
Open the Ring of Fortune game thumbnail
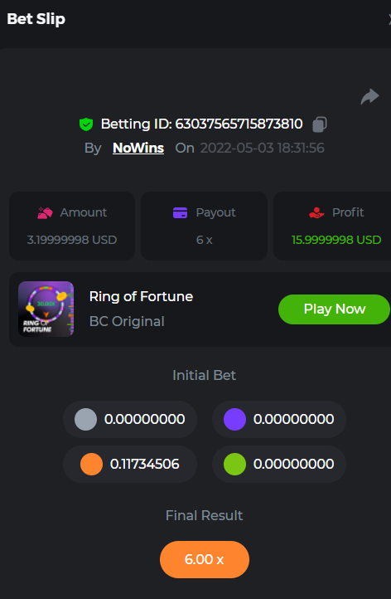click(46, 309)
